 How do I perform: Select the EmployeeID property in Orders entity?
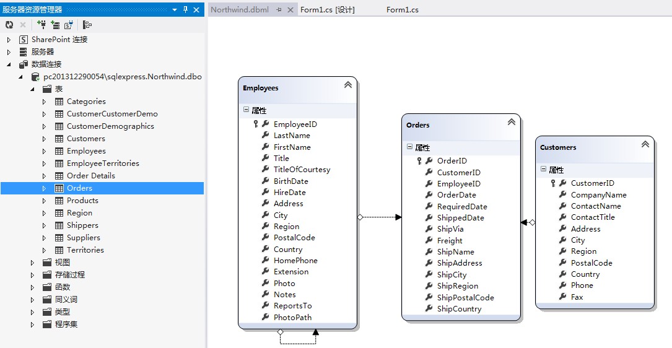coord(458,183)
